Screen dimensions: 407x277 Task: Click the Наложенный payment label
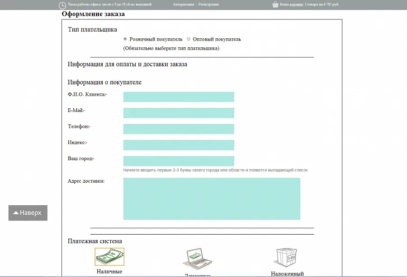click(x=287, y=274)
